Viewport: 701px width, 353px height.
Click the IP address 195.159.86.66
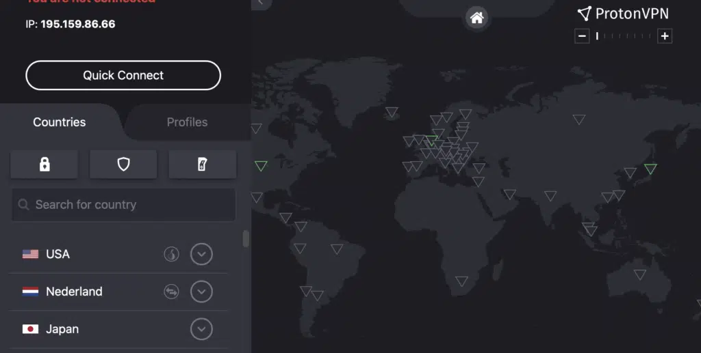point(78,24)
